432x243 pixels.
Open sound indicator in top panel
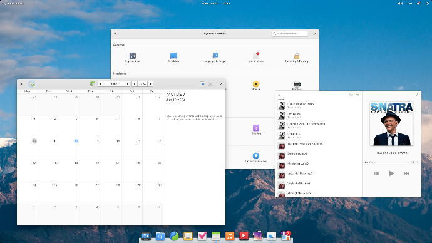[x=400, y=3]
